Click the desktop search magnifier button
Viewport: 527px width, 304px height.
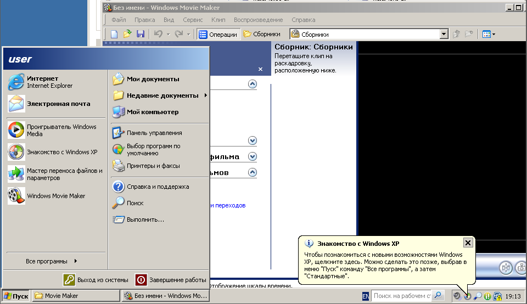click(x=438, y=296)
